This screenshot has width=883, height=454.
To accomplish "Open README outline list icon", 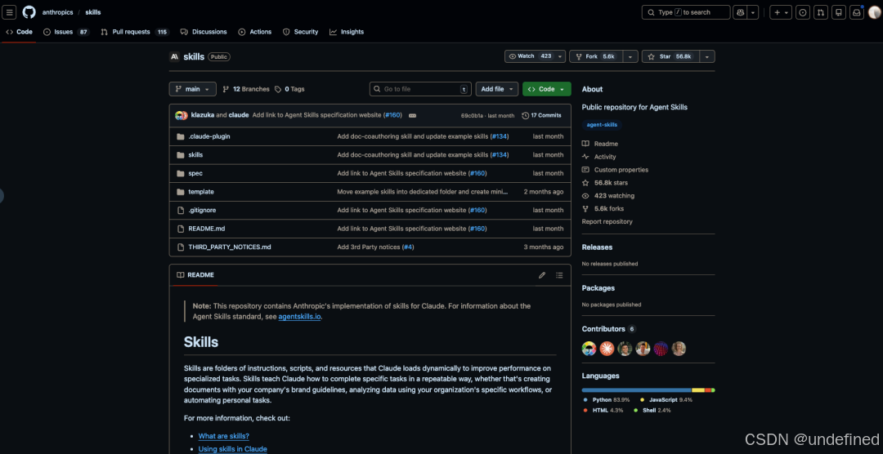I will [559, 275].
